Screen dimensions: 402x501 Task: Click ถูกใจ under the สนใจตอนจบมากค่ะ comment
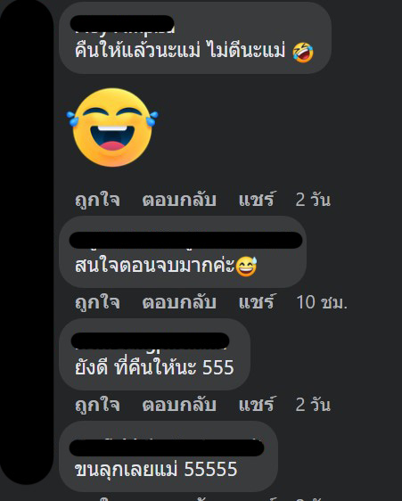(x=97, y=302)
